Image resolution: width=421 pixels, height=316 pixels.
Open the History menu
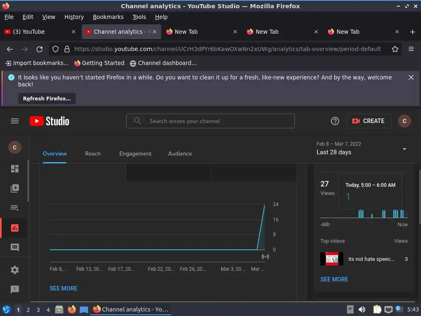(x=74, y=17)
